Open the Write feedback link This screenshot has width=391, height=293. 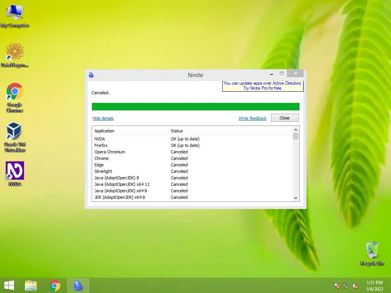(x=252, y=118)
